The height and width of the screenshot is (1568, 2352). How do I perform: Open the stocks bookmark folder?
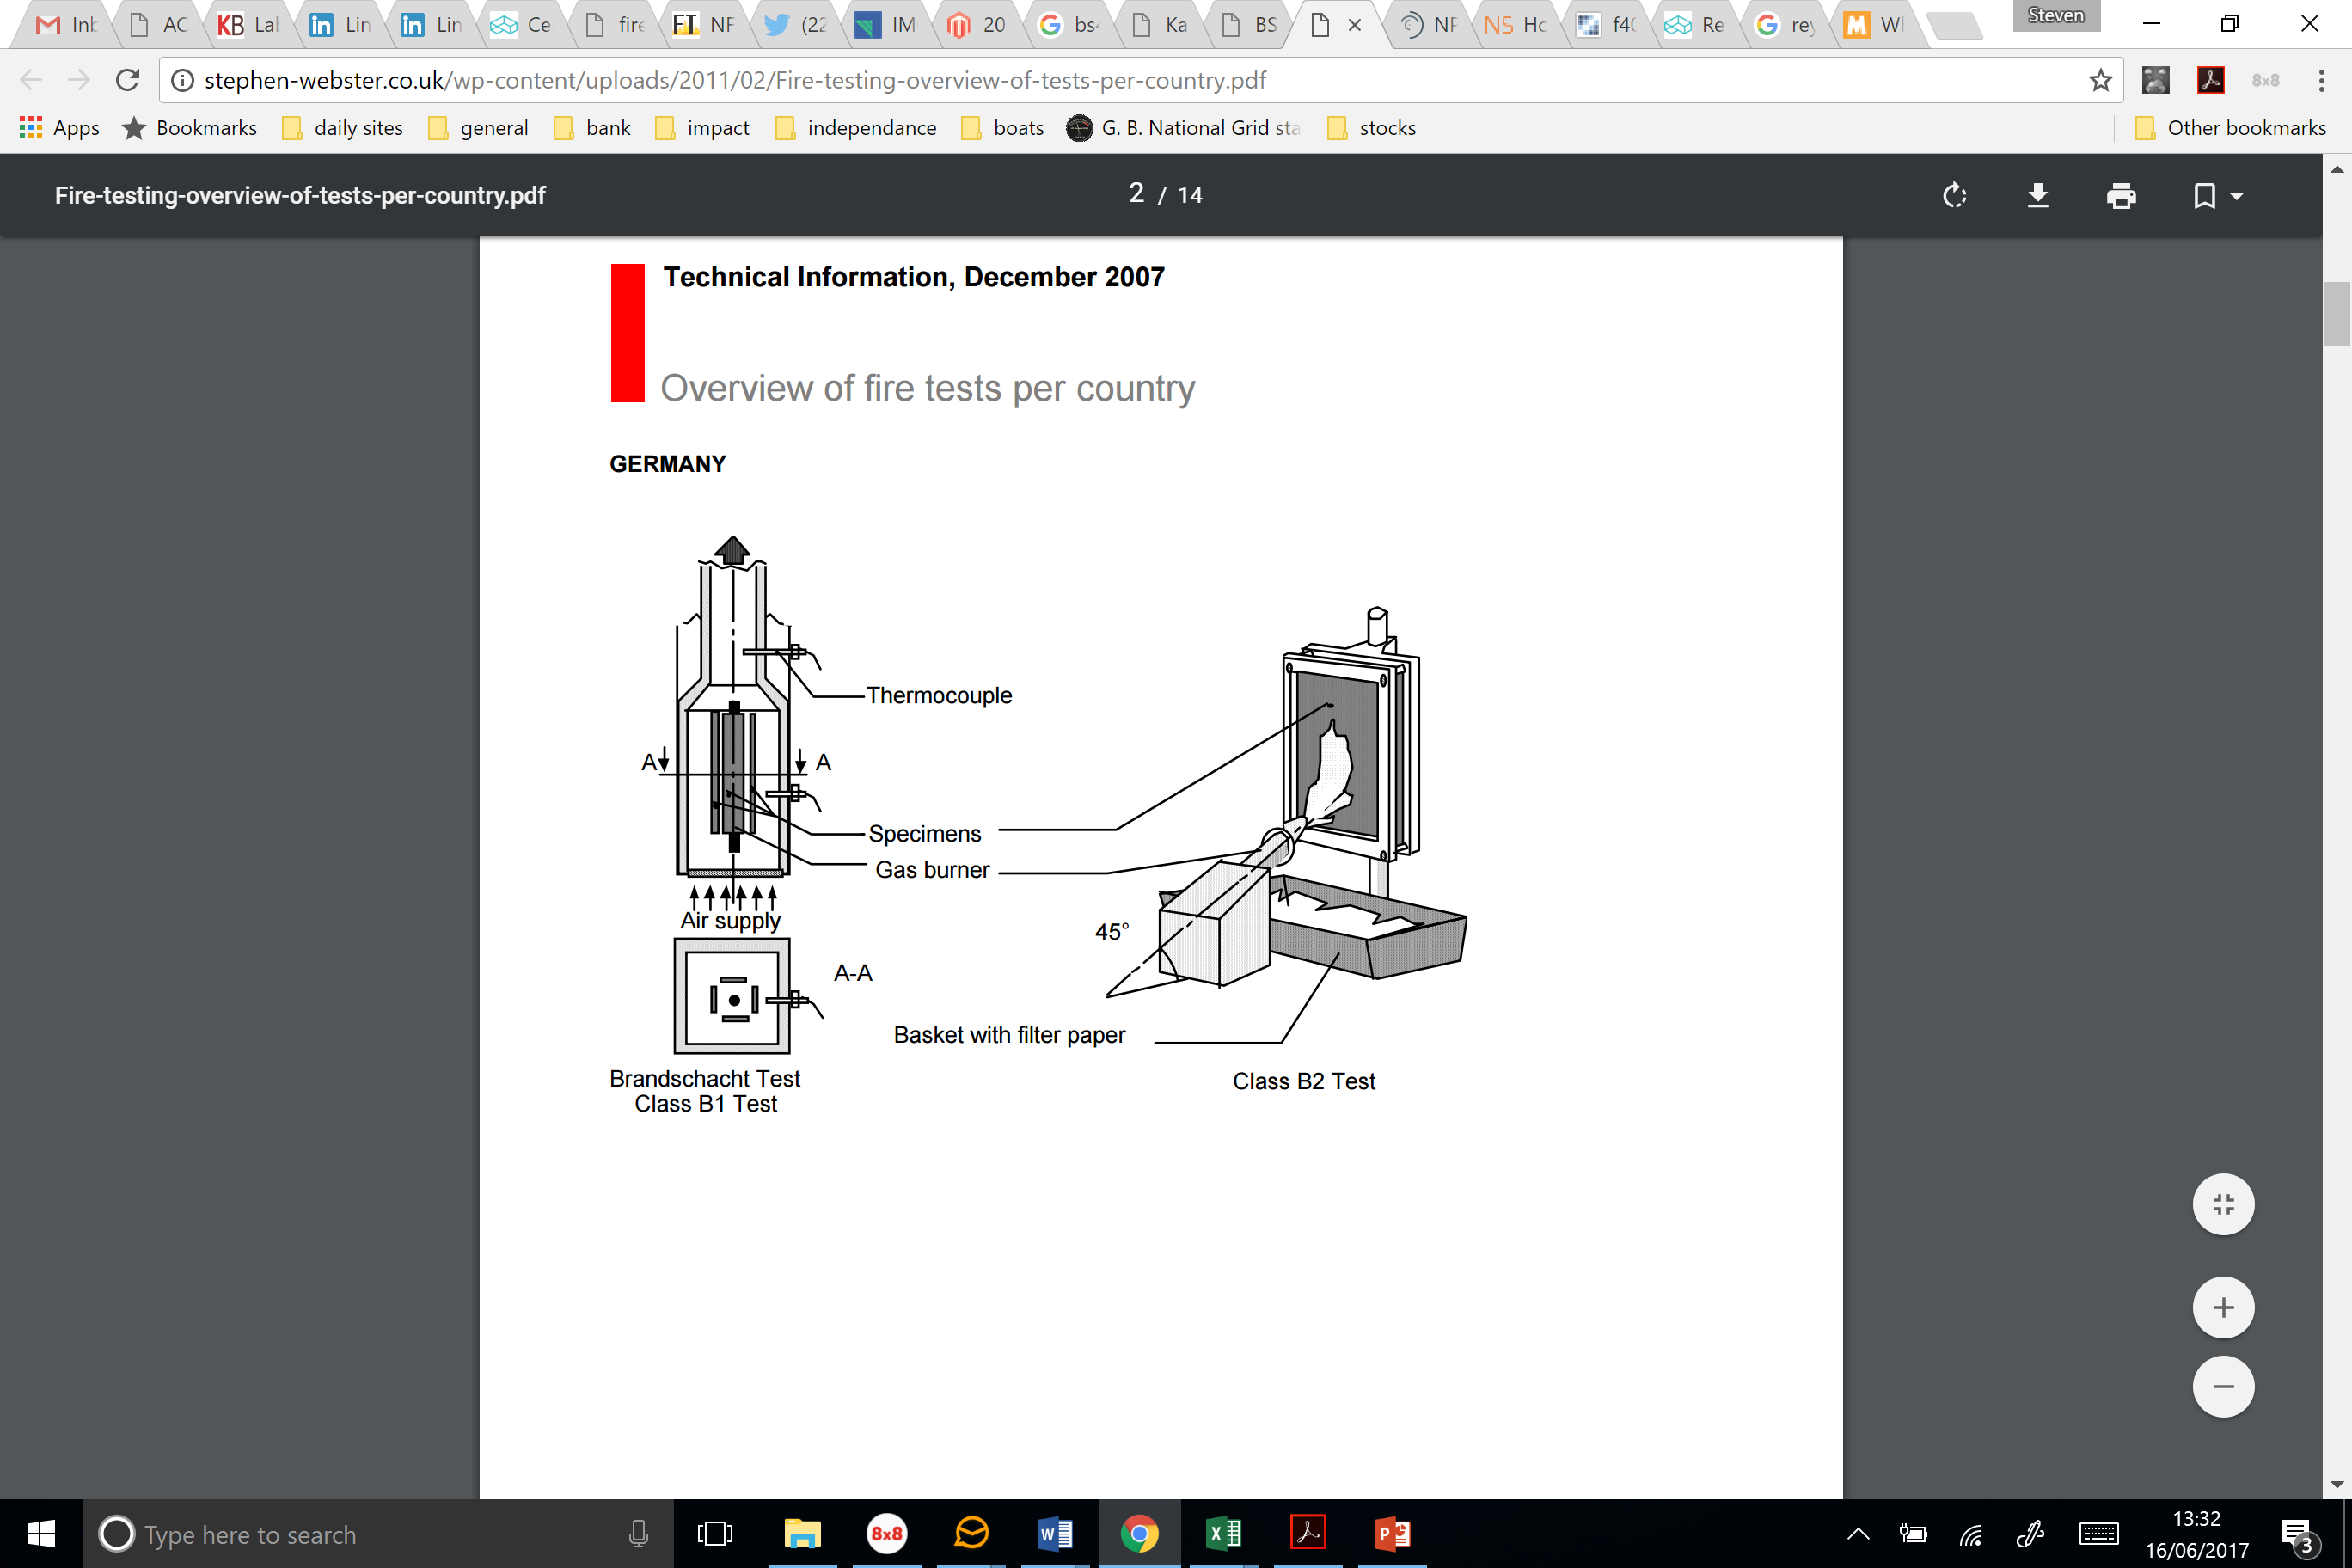pyautogui.click(x=1371, y=127)
